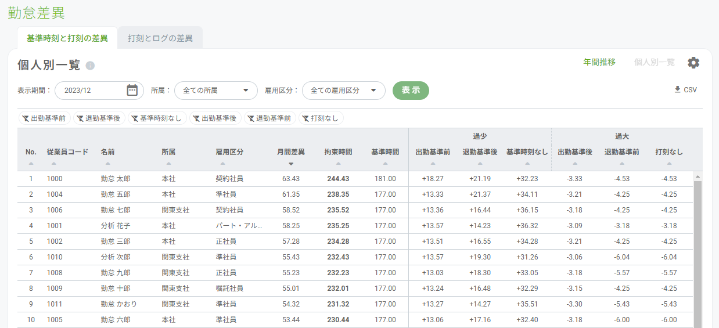Screen dimensions: 719x328
Task: Click value +36.32 in 基準時刻なし column
Action: click(x=527, y=226)
